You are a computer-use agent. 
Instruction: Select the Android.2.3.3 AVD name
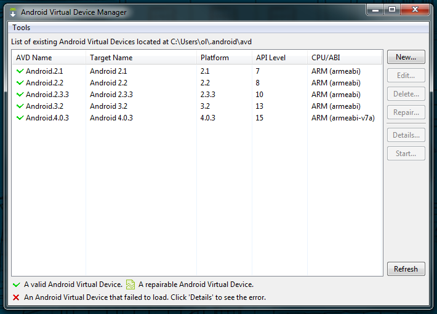click(x=47, y=95)
